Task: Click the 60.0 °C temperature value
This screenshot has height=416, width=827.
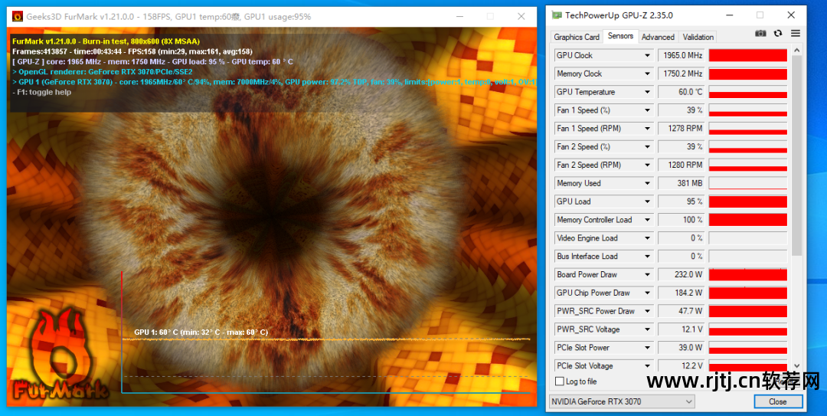Action: point(681,92)
